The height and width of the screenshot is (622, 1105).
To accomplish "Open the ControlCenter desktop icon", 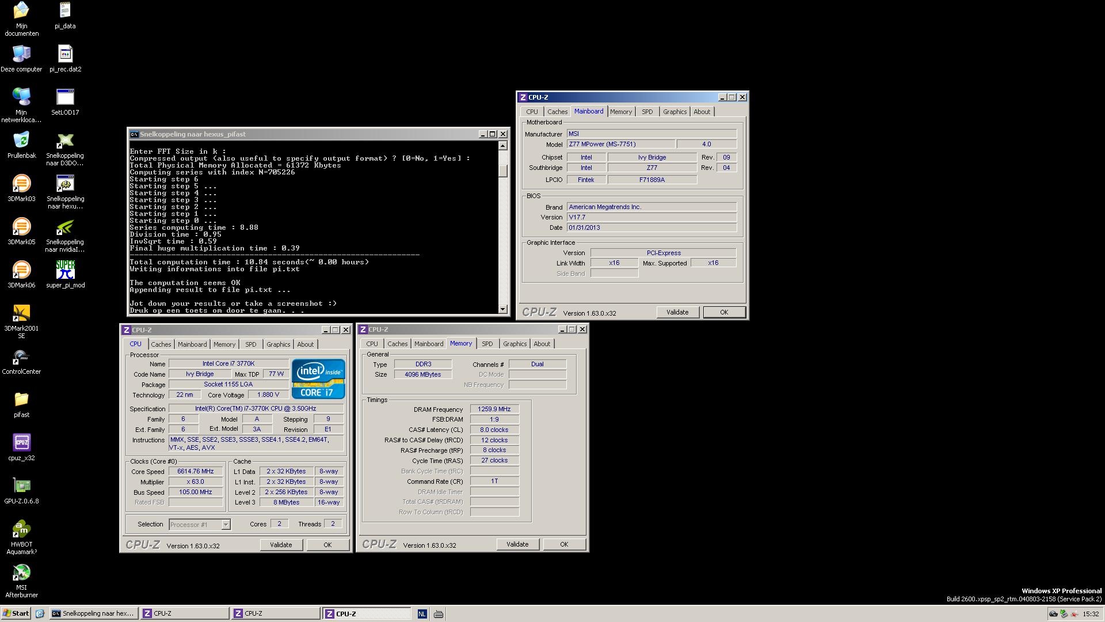I will [x=21, y=356].
